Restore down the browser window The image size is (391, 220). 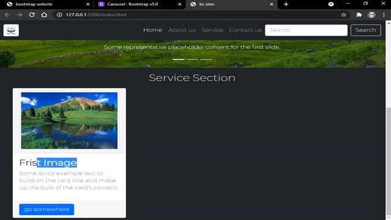(x=365, y=4)
